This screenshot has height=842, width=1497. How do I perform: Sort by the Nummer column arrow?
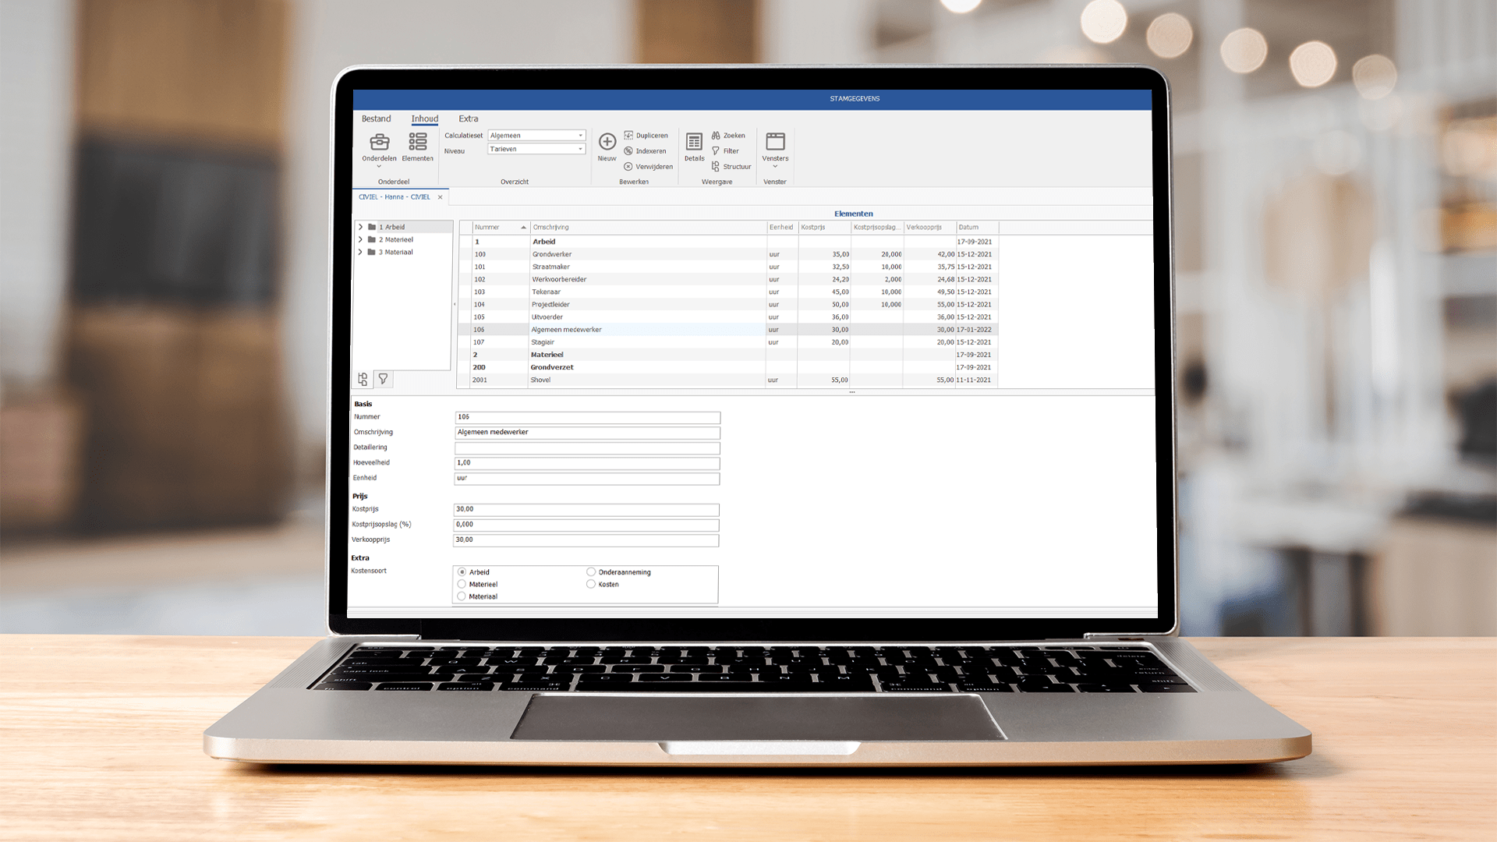pos(523,228)
